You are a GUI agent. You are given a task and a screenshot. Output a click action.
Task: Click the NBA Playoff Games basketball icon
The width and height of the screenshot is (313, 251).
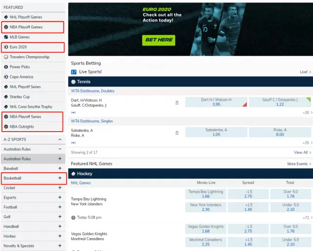point(6,27)
